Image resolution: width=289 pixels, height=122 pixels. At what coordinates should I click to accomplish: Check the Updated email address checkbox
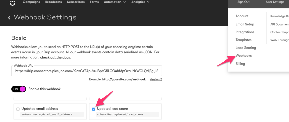click(x=18, y=109)
